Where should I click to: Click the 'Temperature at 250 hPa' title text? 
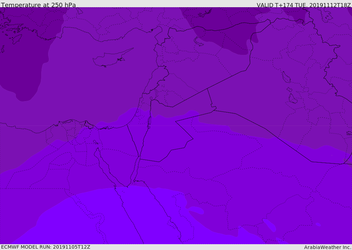[38, 5]
